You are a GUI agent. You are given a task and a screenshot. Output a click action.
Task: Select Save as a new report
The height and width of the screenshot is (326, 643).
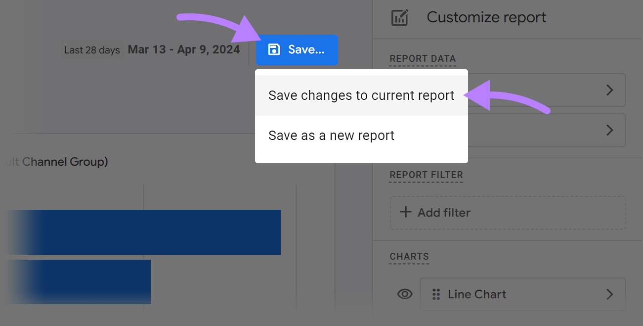[x=331, y=135]
